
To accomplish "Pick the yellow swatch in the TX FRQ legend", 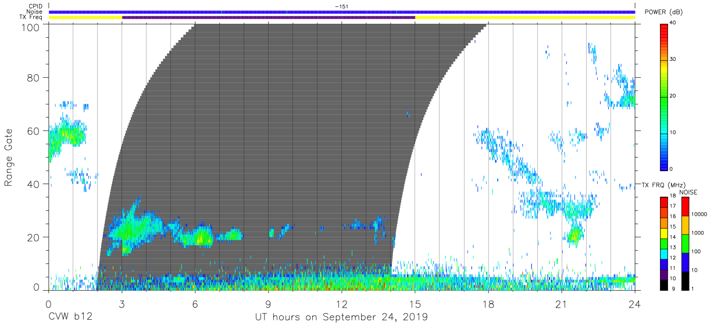I will pos(664,233).
